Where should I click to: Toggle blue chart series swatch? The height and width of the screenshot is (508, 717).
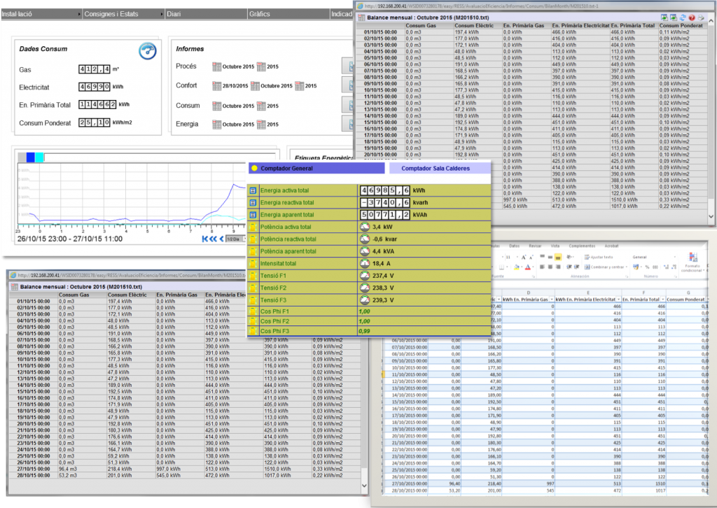tap(31, 157)
